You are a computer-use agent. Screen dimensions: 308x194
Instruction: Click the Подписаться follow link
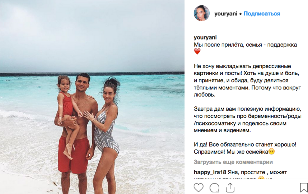(262, 14)
